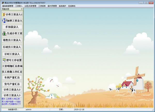Expand the 操作员管理 menu
Image resolution: width=155 pixels, height=112 pixels.
tap(52, 6)
